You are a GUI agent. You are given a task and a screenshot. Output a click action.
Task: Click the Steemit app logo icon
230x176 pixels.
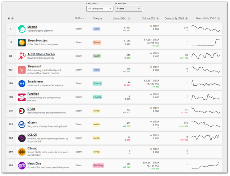pyautogui.click(x=22, y=29)
